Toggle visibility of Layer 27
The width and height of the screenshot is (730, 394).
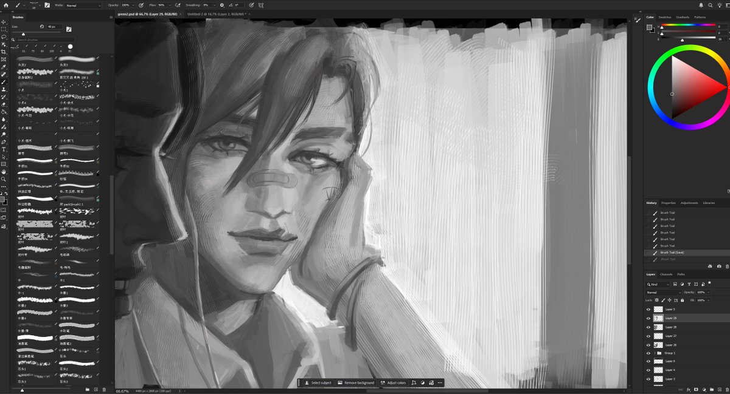coord(648,336)
